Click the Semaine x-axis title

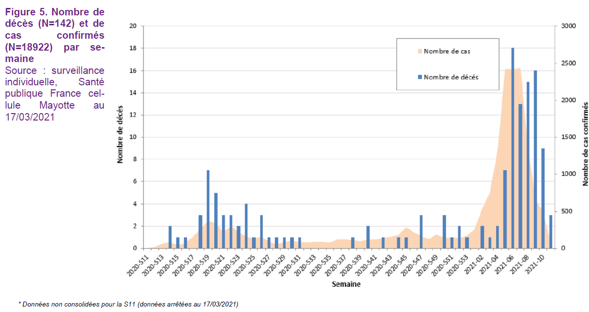tap(346, 285)
